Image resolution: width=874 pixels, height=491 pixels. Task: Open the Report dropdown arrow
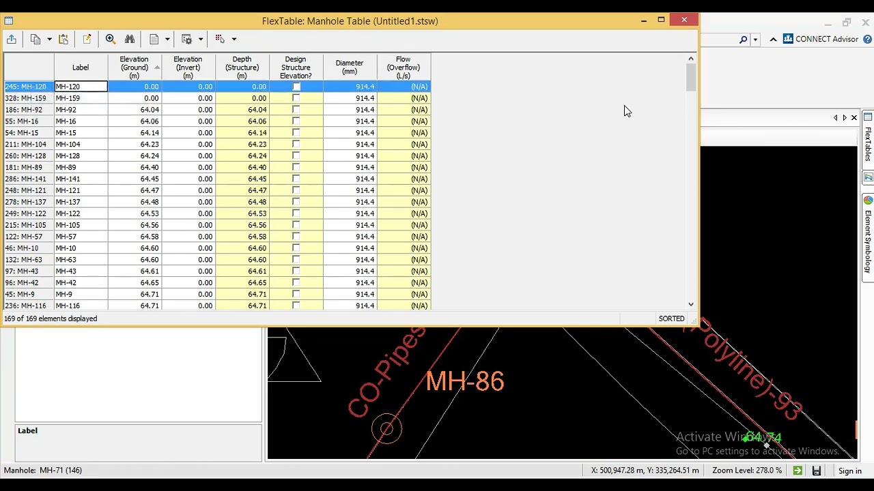[x=167, y=40]
